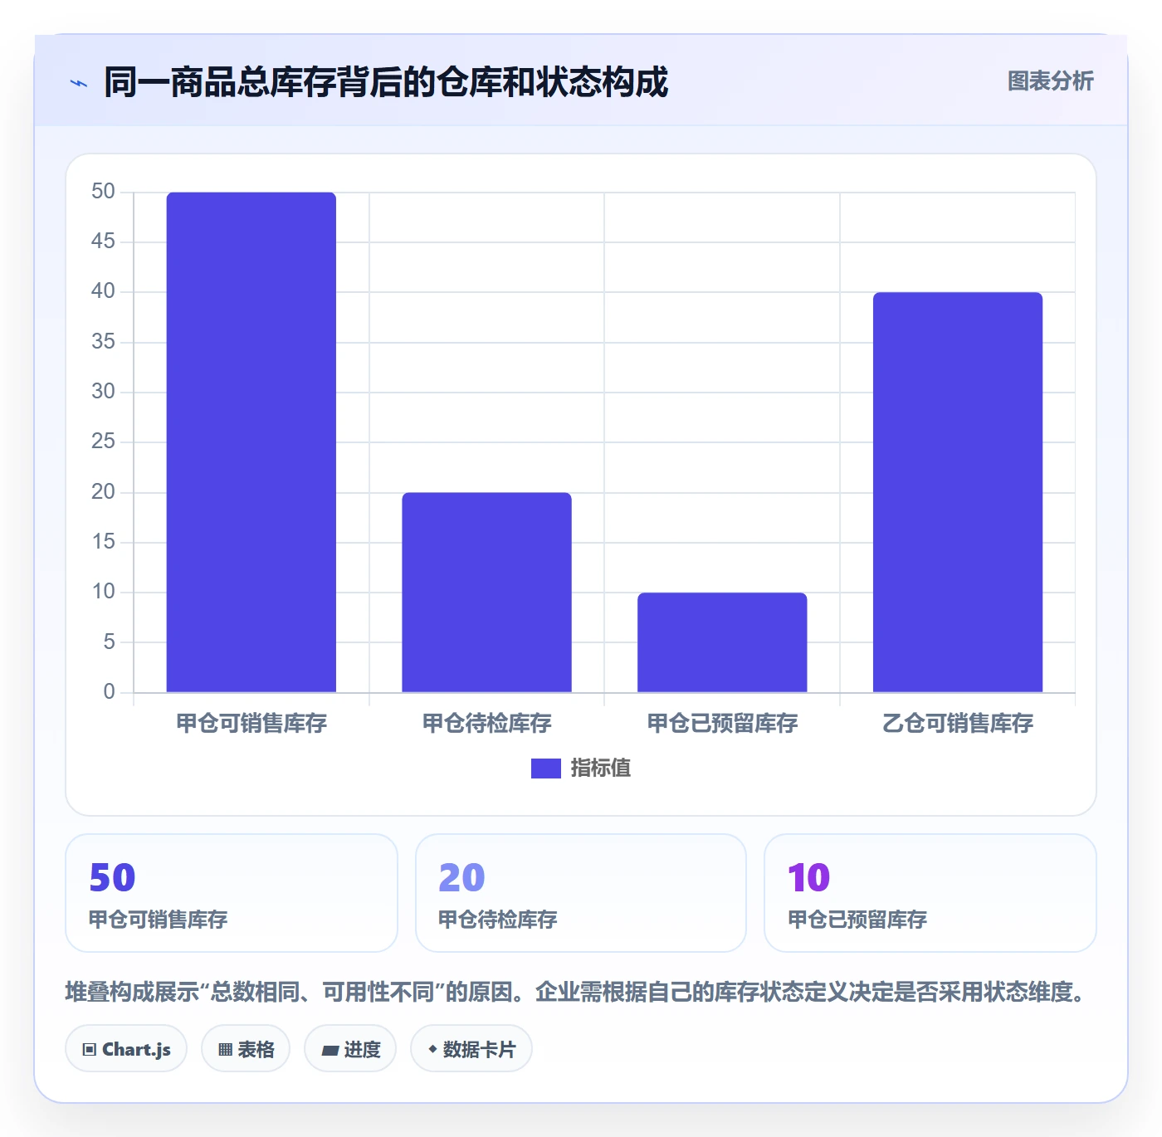Select the 数据卡片 tag chip

[471, 1049]
